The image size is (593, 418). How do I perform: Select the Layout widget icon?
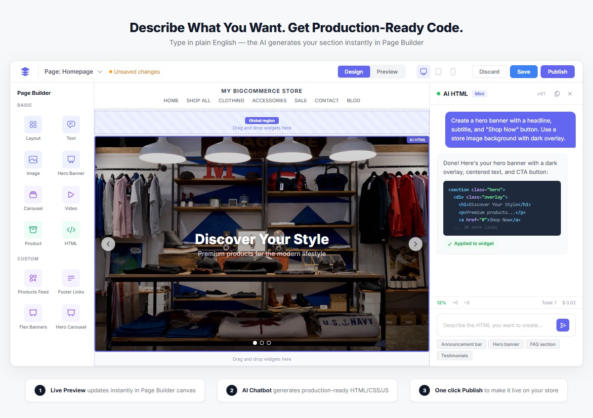[x=33, y=125]
